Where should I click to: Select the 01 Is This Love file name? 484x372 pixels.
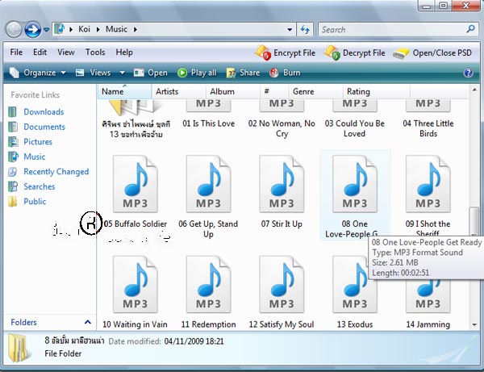pos(208,123)
